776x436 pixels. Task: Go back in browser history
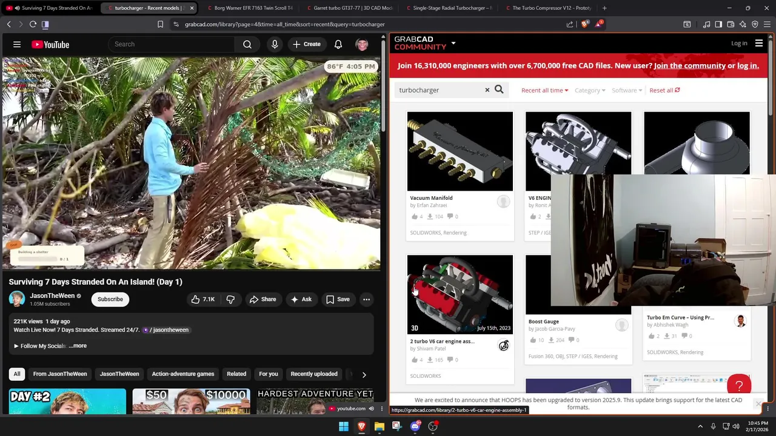tap(8, 24)
